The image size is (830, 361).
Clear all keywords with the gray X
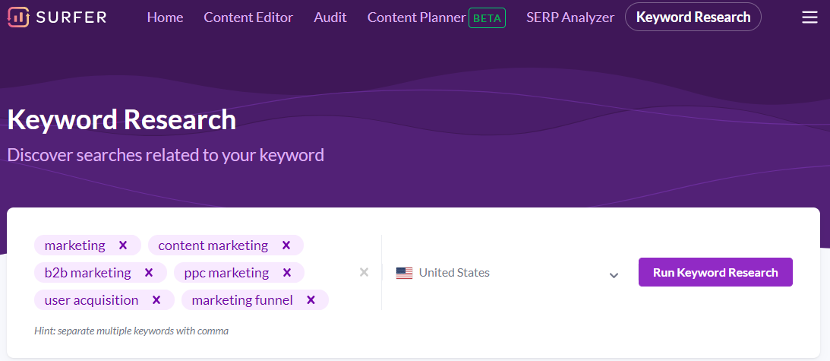[365, 273]
